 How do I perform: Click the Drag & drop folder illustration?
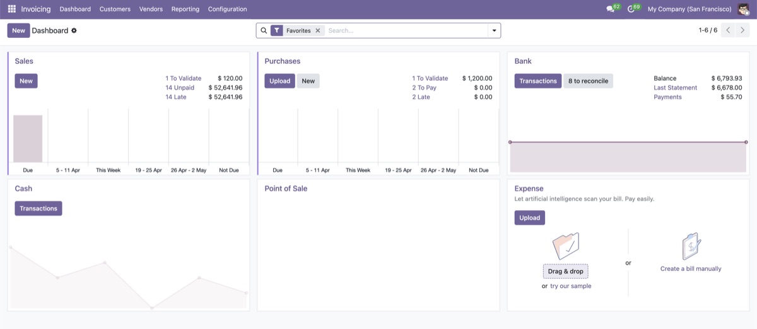point(566,246)
